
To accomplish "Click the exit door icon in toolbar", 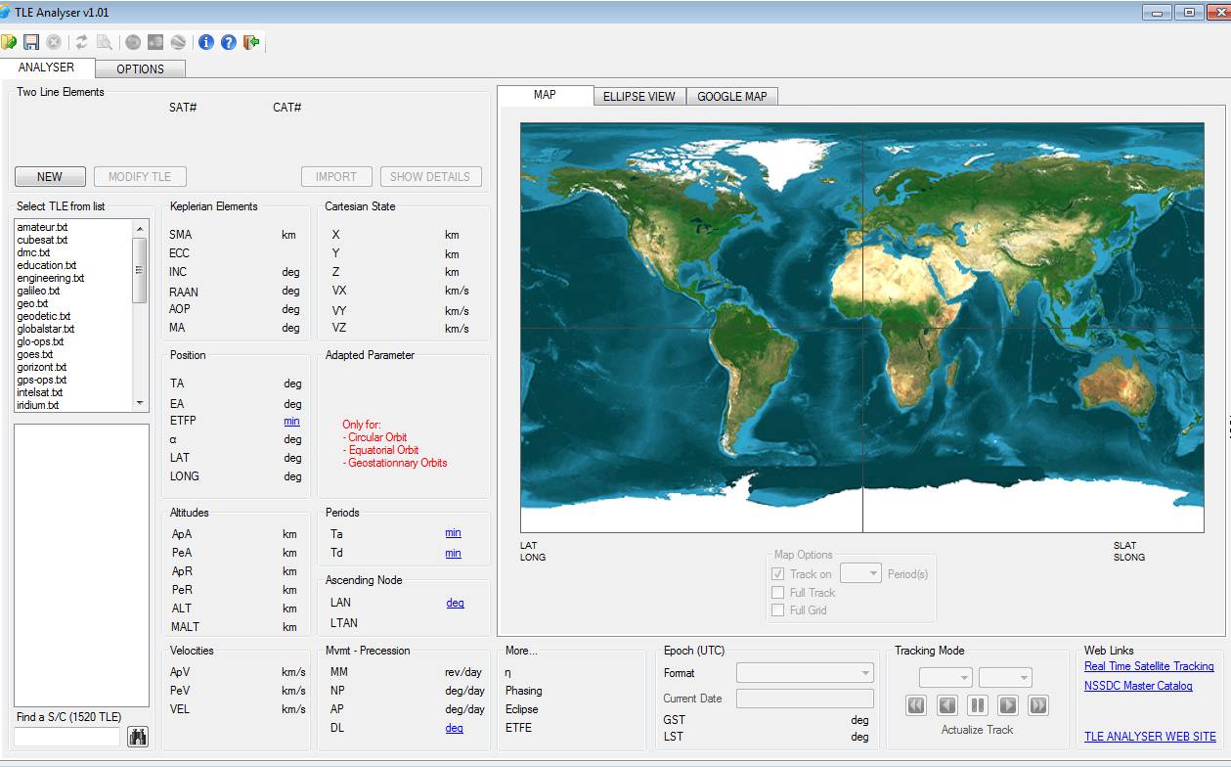I will (251, 42).
